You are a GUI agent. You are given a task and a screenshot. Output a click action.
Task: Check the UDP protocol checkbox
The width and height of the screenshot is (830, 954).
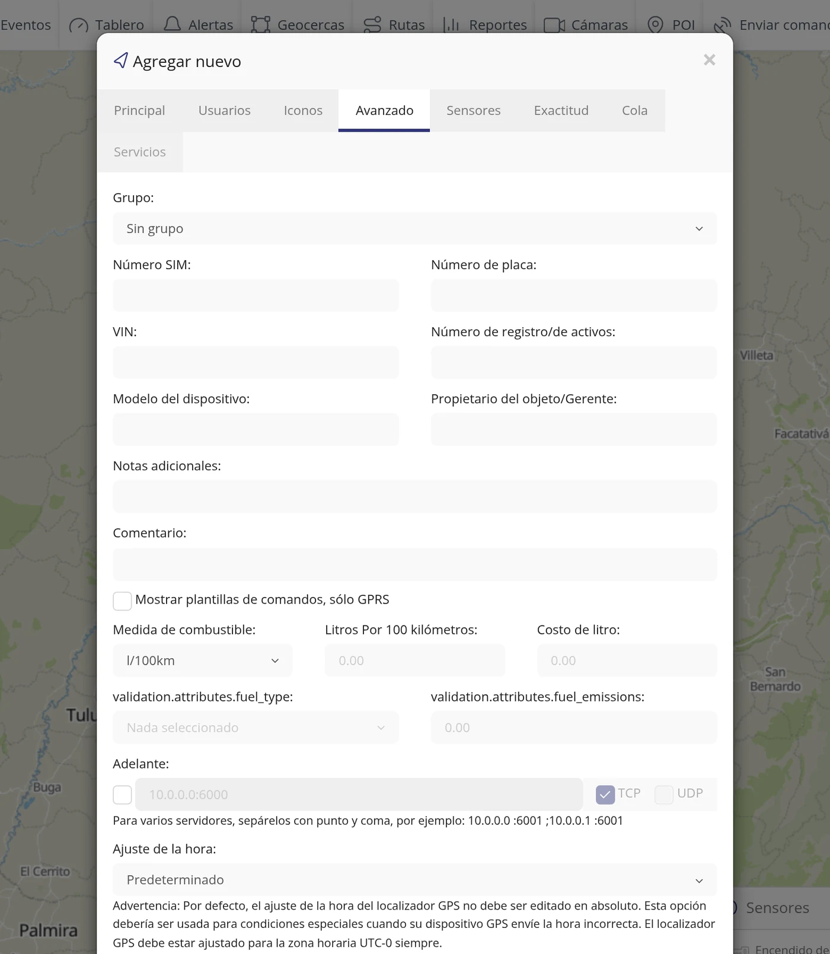[x=664, y=795]
